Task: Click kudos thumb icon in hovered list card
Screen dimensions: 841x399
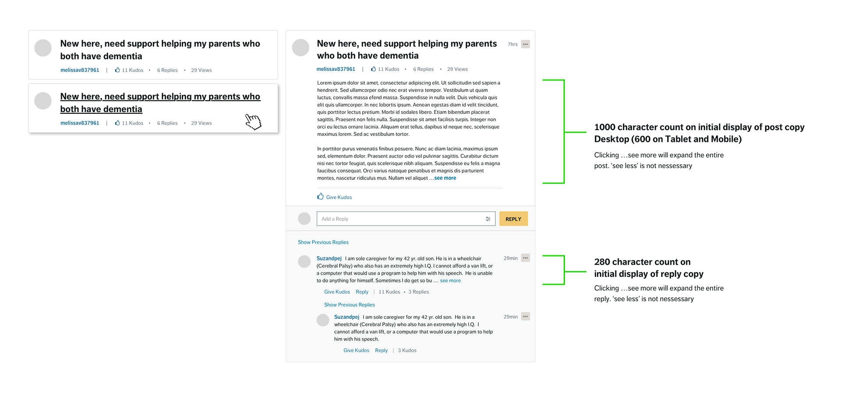Action: (x=117, y=123)
